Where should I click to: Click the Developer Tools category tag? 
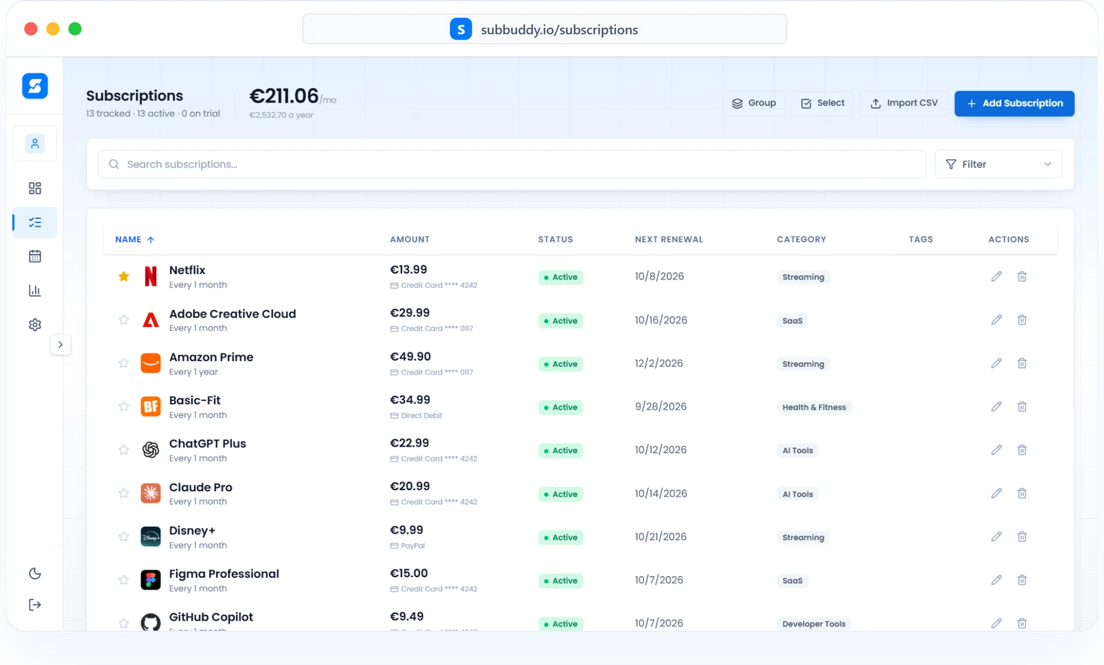(813, 624)
